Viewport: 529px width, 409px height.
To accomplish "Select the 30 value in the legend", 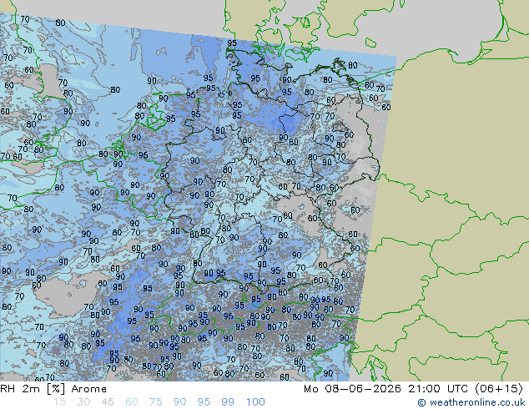I will click(x=83, y=402).
